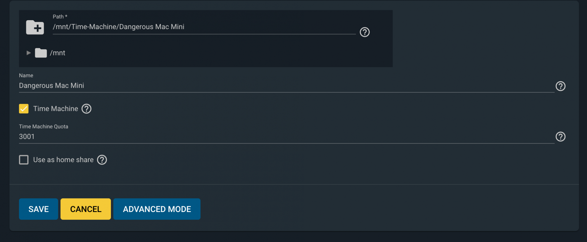Cancel editing the share

pyautogui.click(x=86, y=209)
